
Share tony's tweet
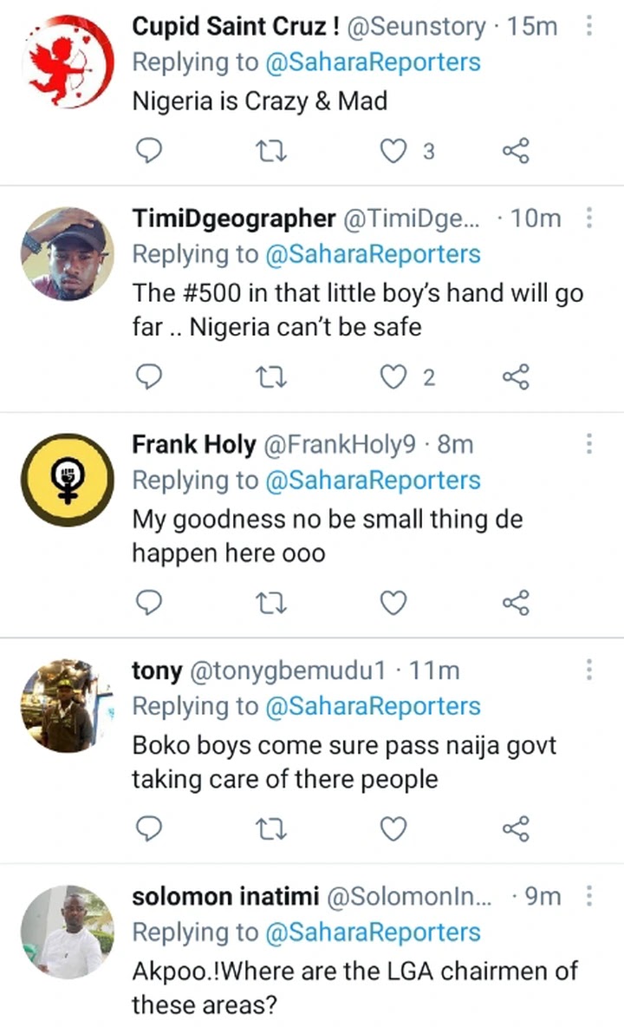tap(516, 829)
